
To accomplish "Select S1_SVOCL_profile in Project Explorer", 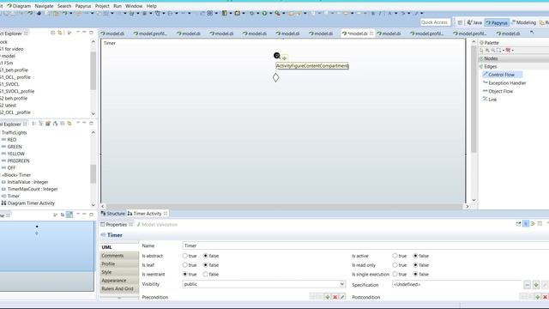I will 17,91.
